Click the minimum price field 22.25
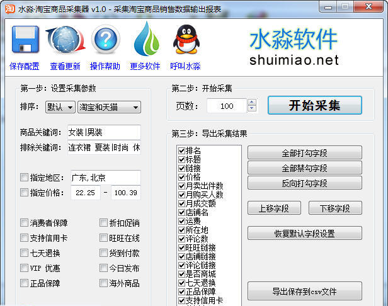The image size is (388, 306). point(86,193)
